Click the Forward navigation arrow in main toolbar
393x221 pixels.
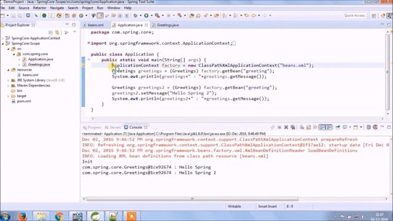tap(265, 15)
